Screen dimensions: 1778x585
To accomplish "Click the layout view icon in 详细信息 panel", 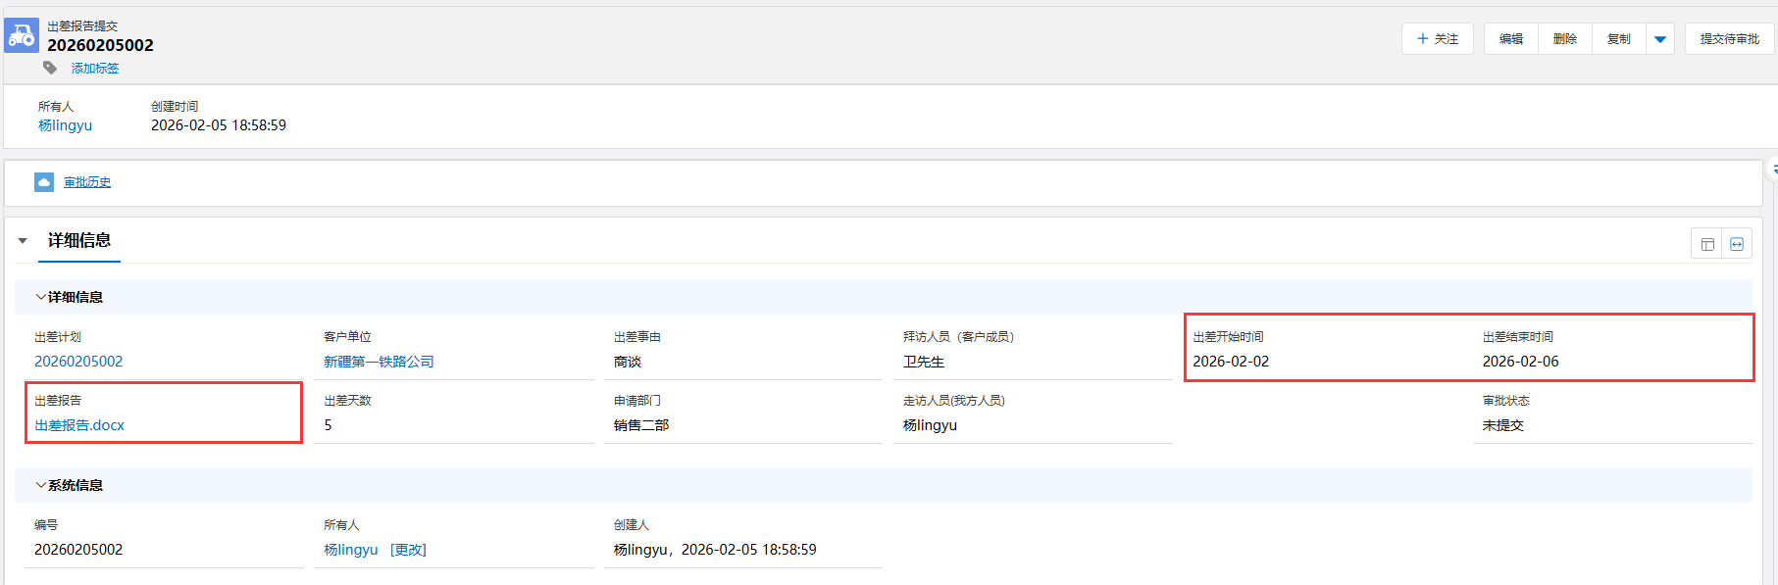I will tap(1707, 244).
